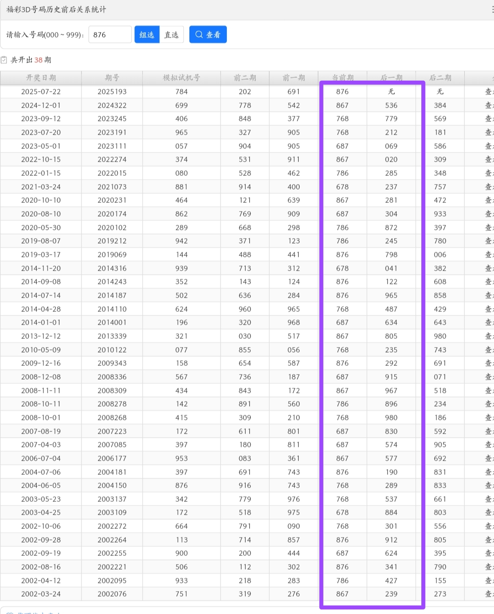This screenshot has width=494, height=614.
Task: Click the 前二期 column header
Action: coord(245,78)
